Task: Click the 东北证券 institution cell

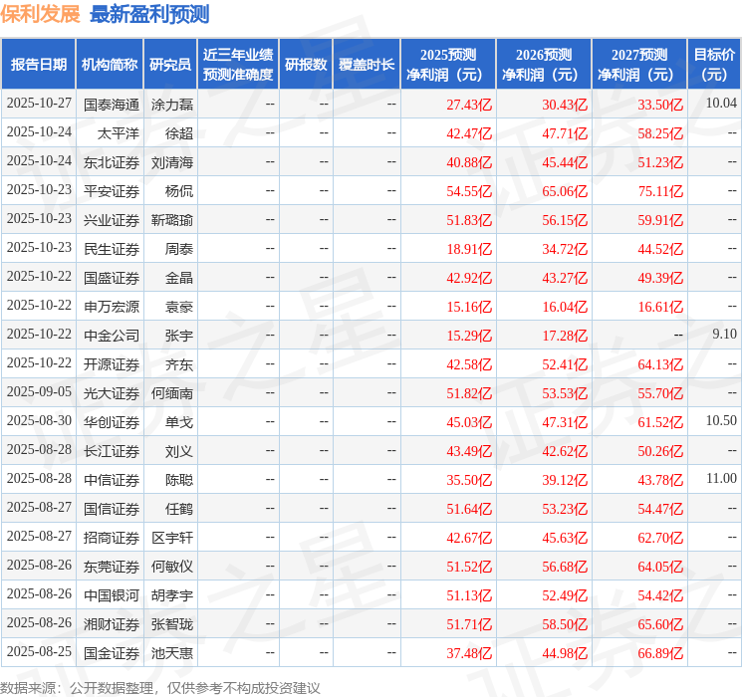Action: [x=112, y=162]
